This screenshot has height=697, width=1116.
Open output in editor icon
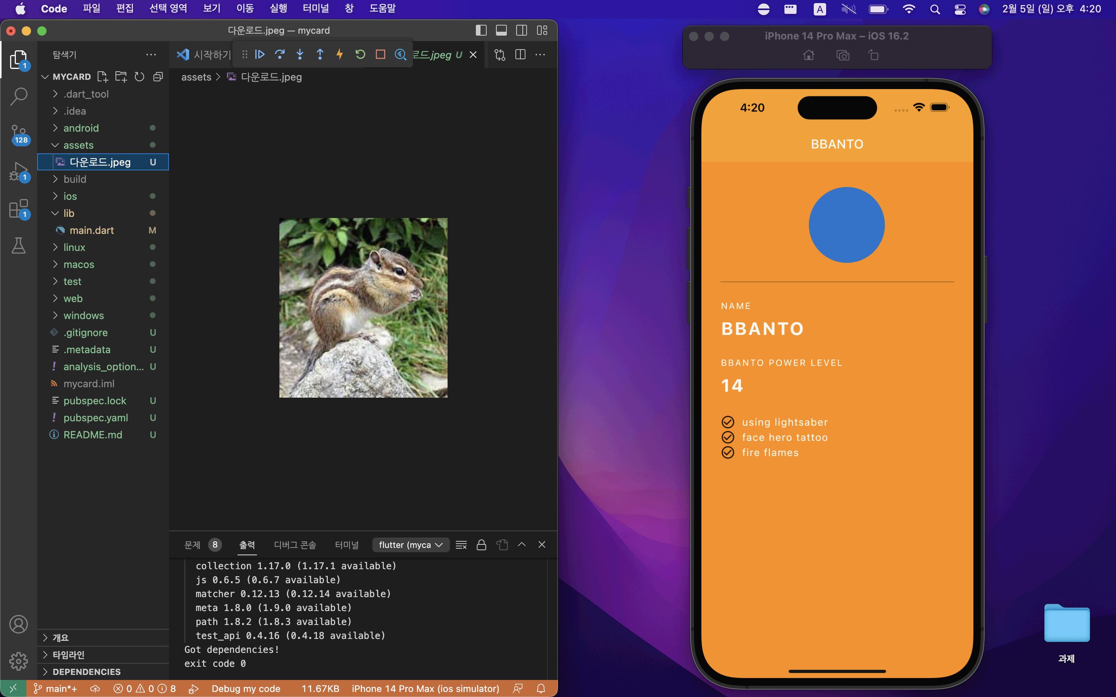click(x=502, y=545)
